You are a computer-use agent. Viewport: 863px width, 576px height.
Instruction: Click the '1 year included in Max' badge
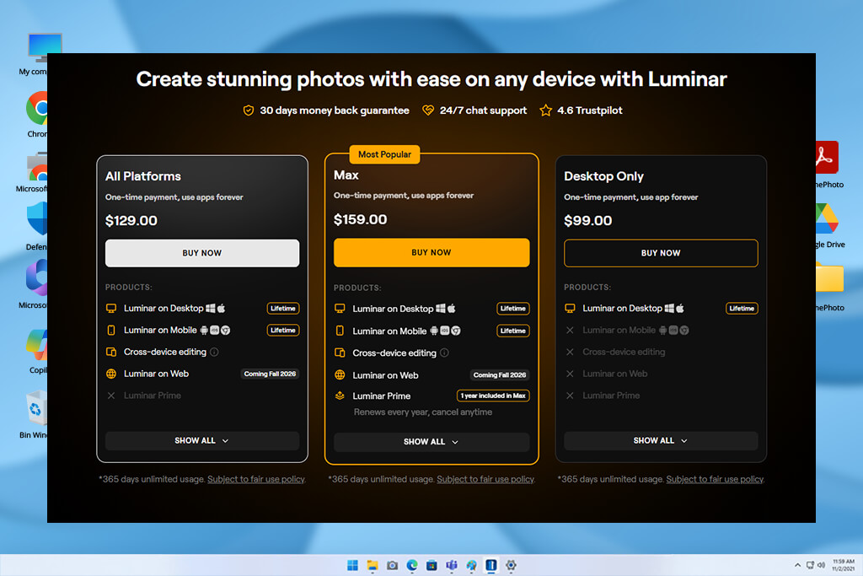(493, 396)
